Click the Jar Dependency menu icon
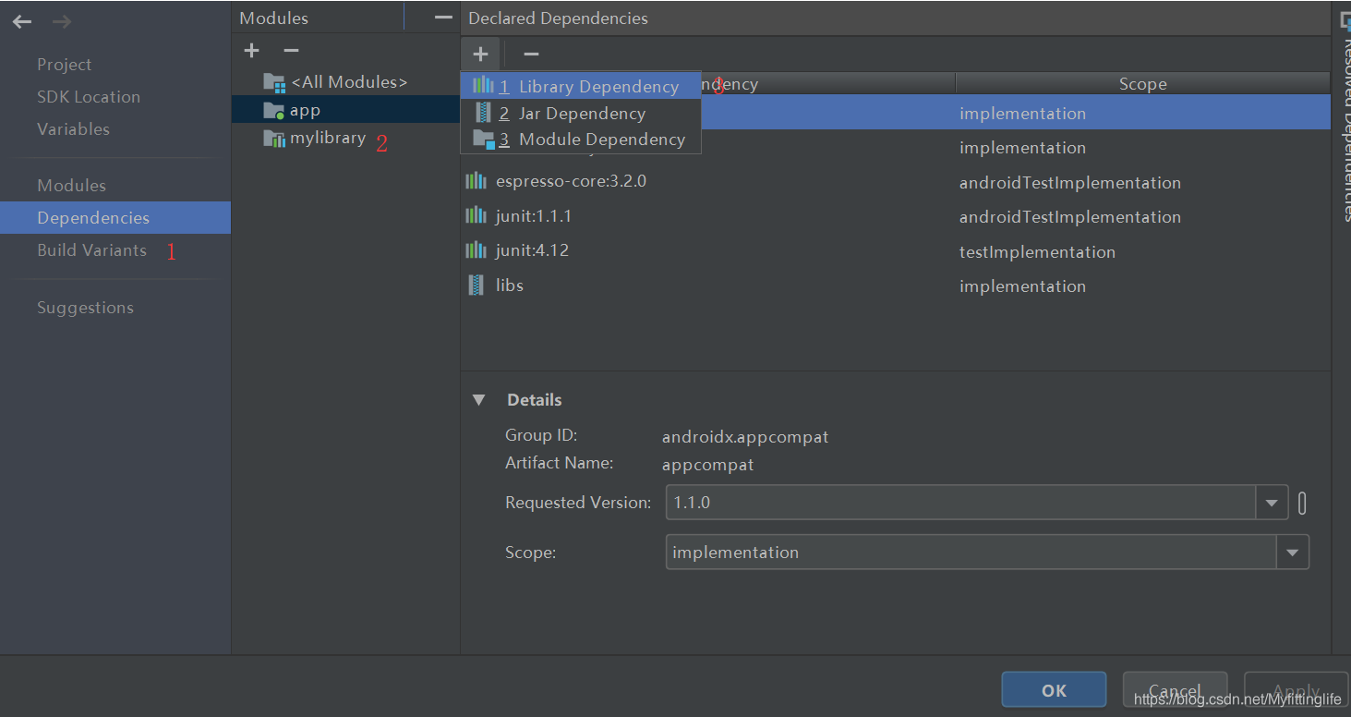The image size is (1351, 717). [x=483, y=113]
